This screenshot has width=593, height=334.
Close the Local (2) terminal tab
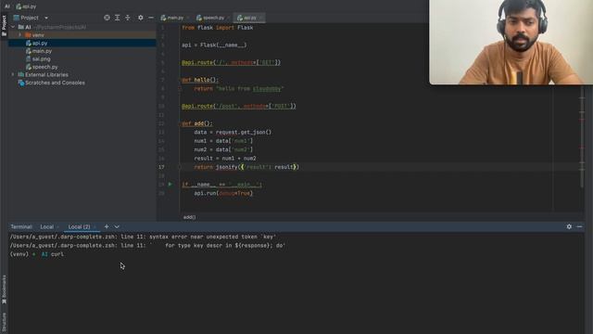click(x=95, y=226)
